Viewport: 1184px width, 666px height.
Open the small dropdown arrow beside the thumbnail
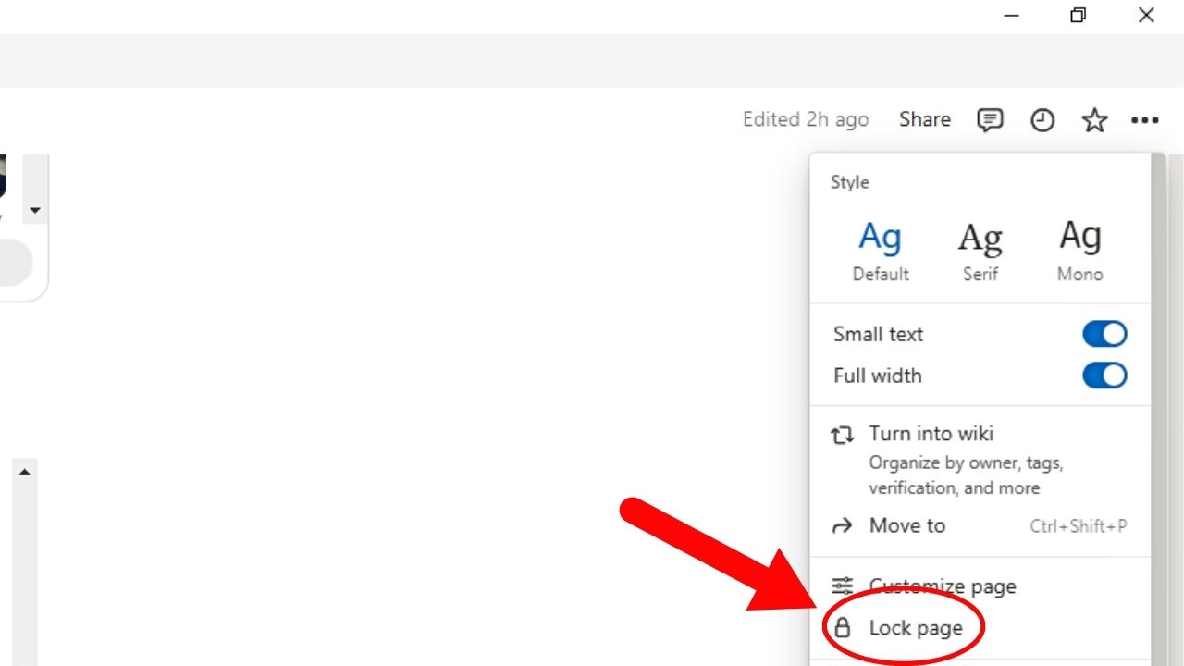pyautogui.click(x=34, y=210)
